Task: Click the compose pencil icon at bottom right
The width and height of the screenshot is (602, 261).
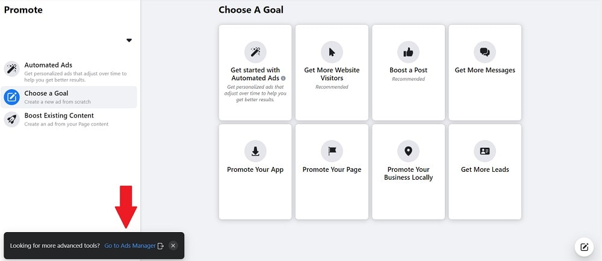Action: coord(584,247)
